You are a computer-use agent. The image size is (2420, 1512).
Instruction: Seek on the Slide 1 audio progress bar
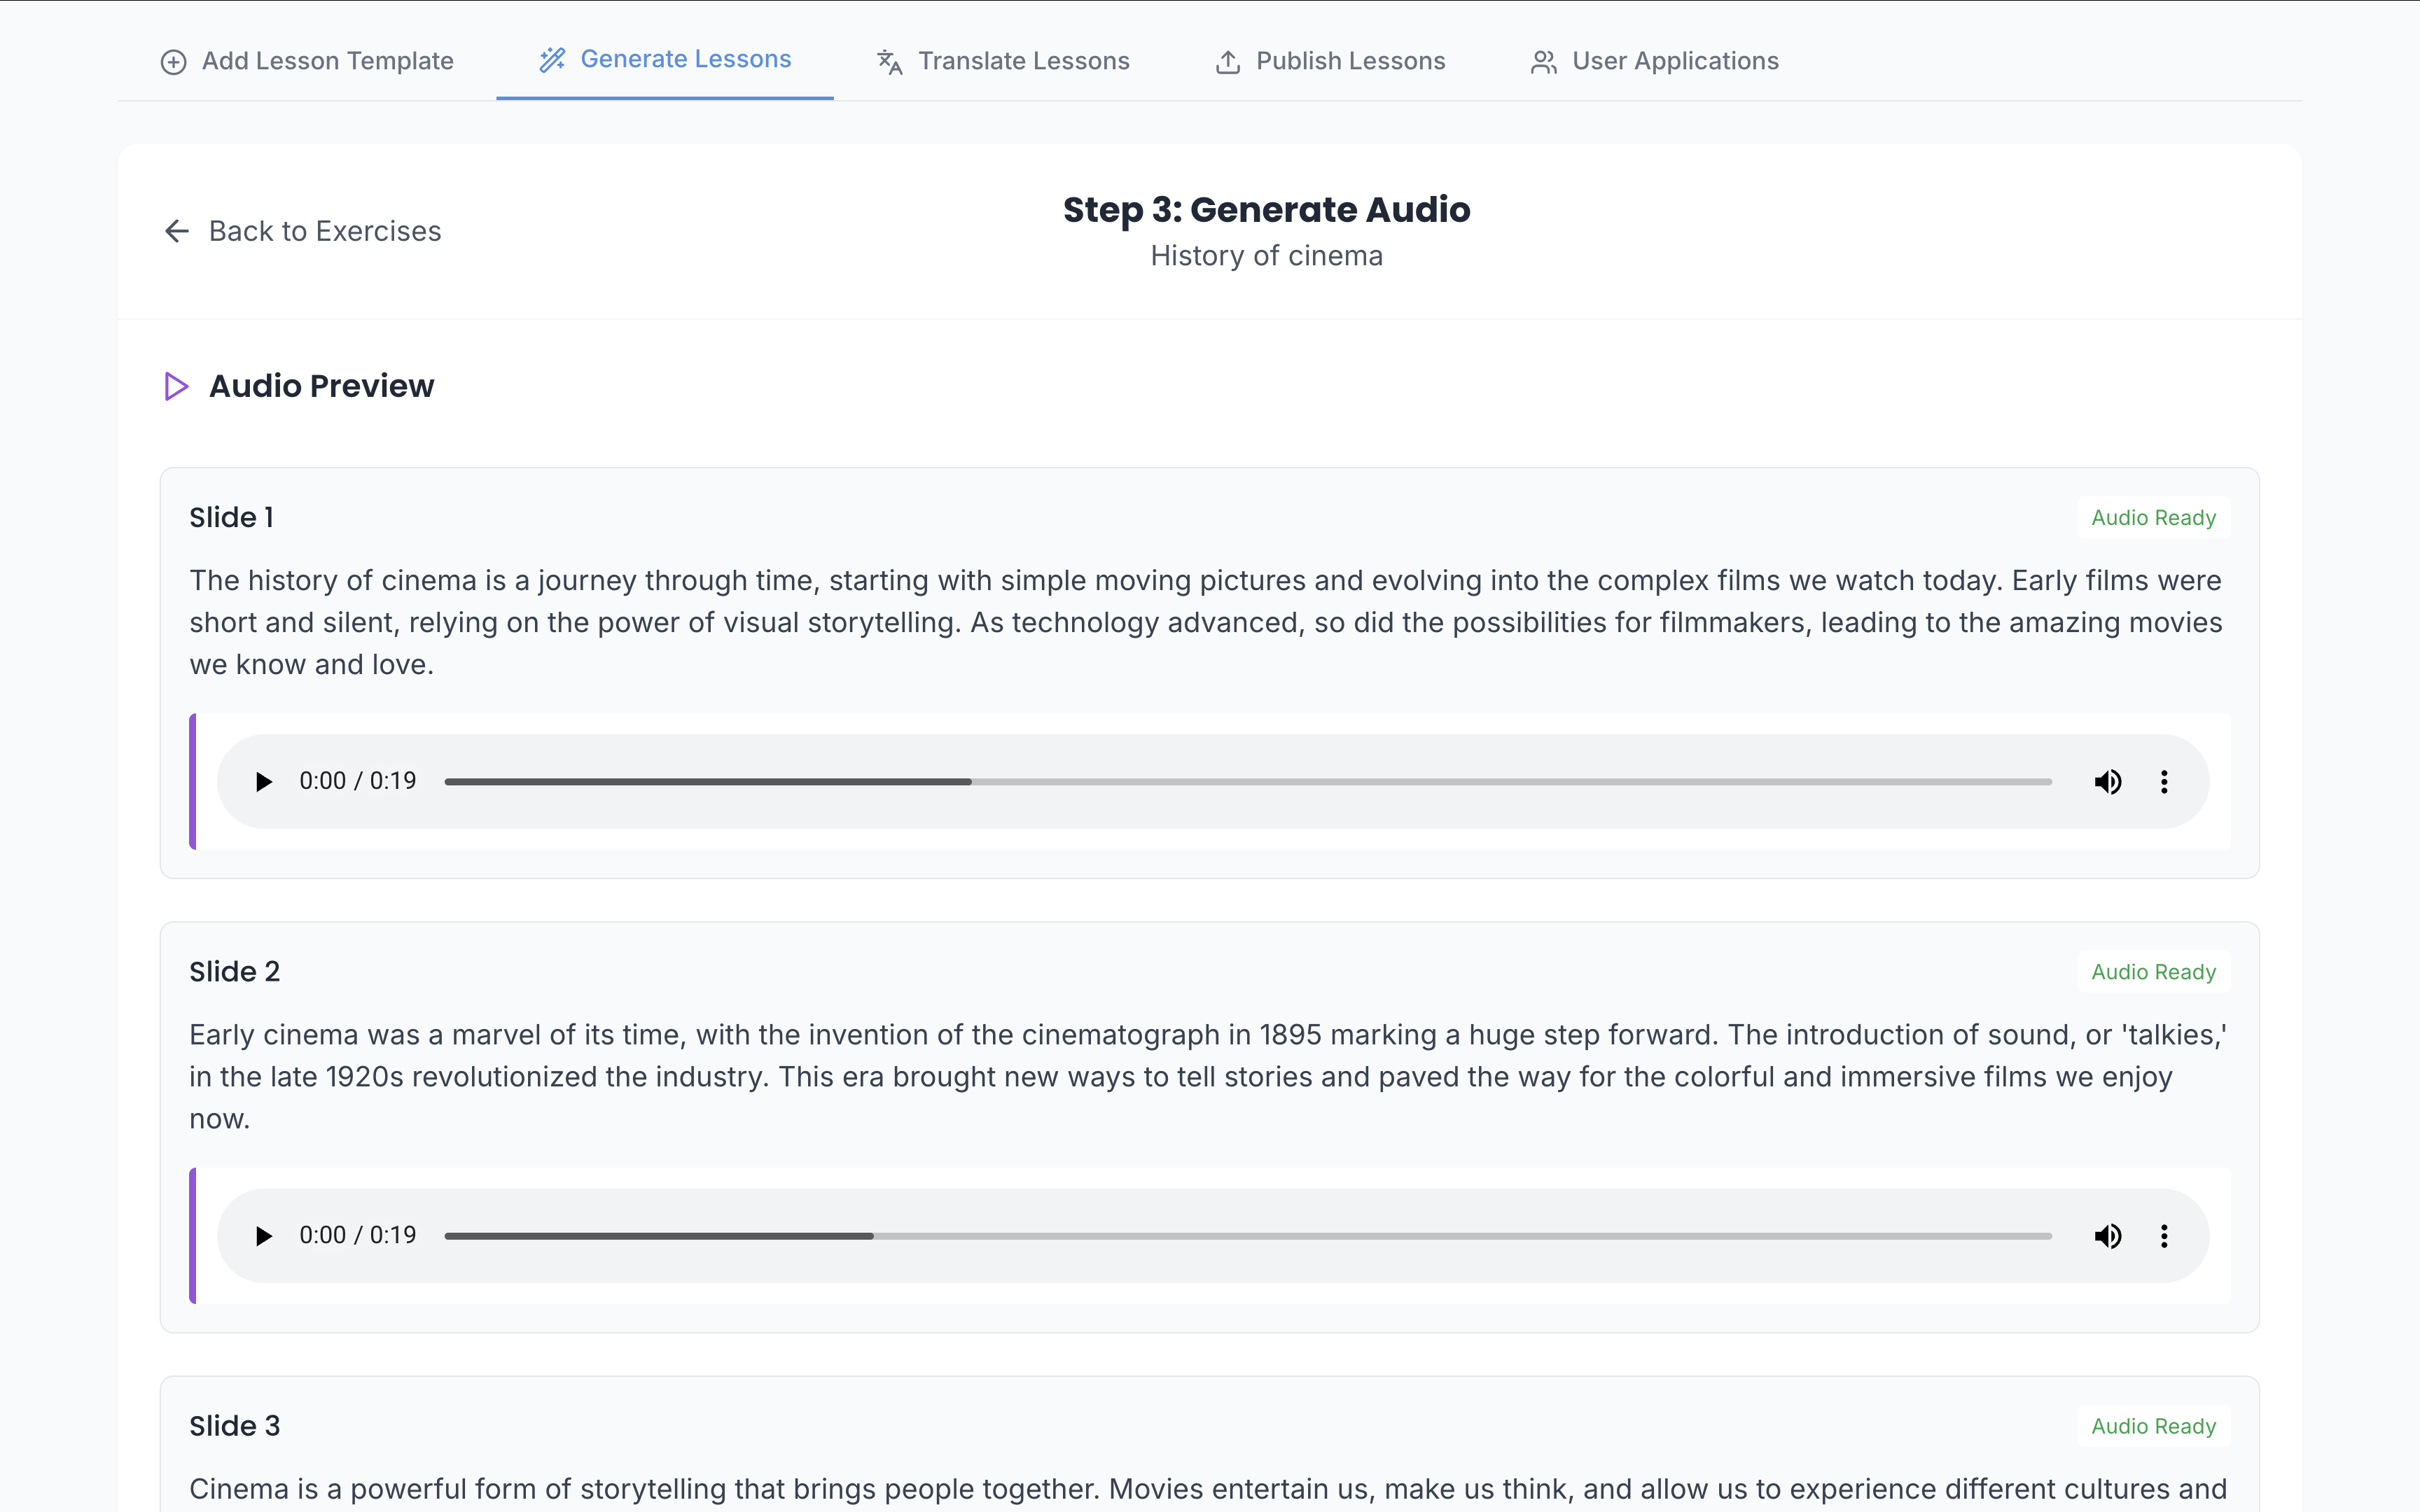coord(1247,781)
